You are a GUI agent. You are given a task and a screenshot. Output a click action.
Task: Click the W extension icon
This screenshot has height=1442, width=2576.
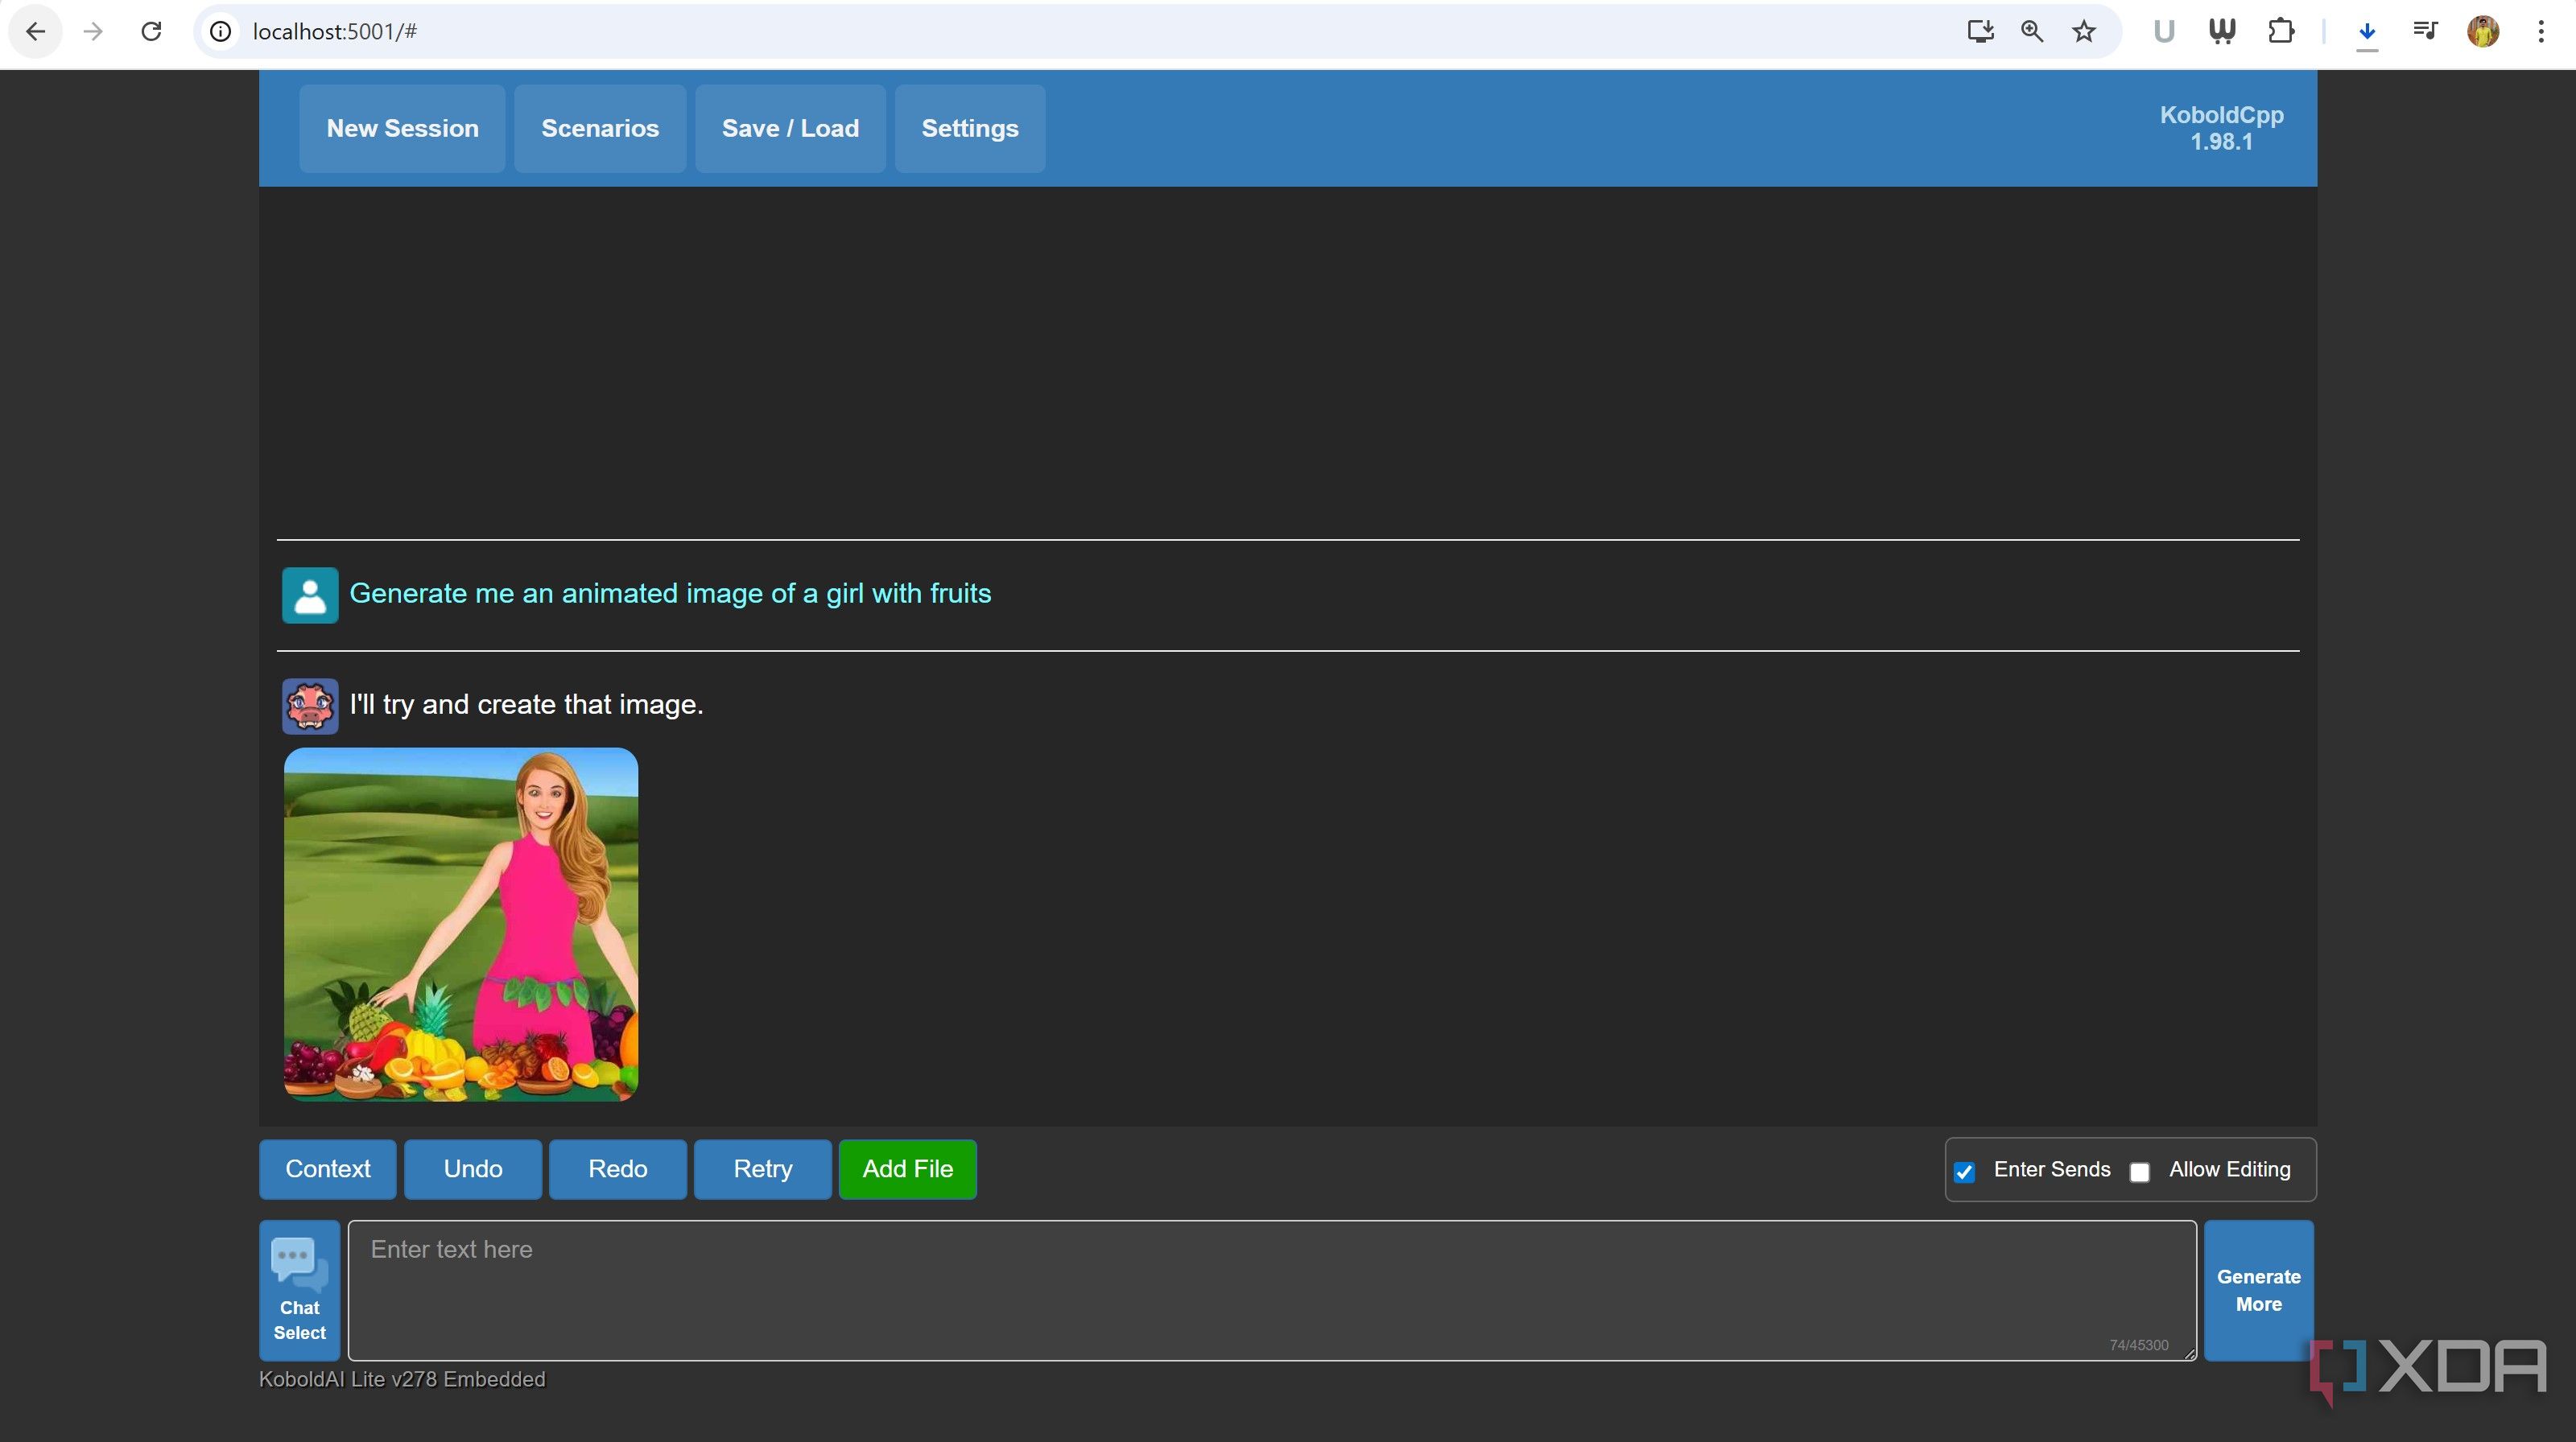2222,32
